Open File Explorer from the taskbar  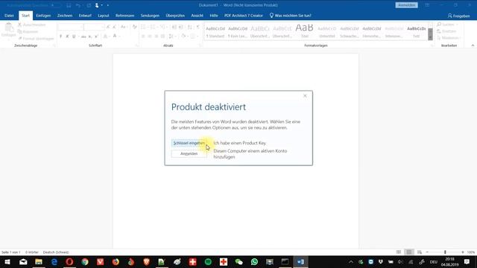click(x=39, y=261)
